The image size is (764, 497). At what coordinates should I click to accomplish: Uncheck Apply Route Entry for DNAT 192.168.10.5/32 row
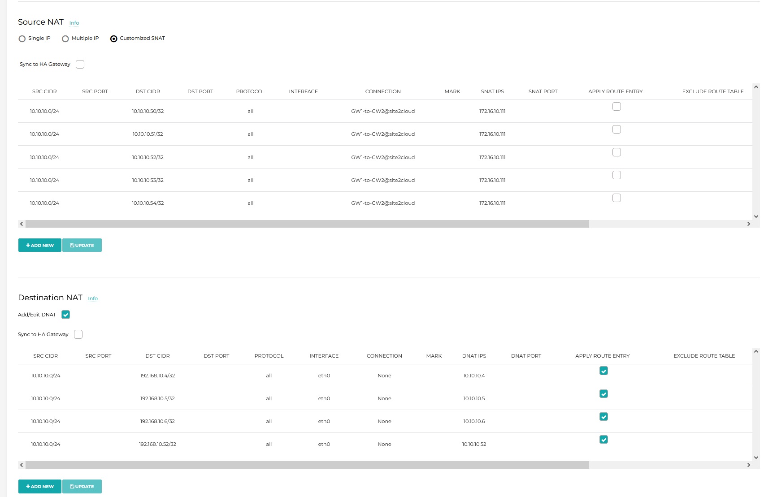604,394
